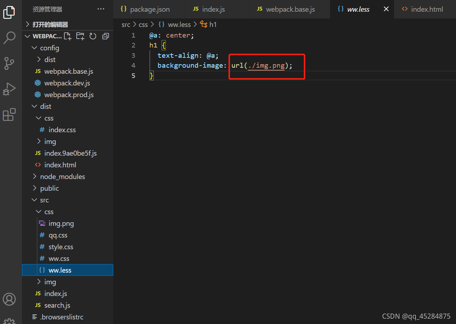Expand the dist folder inside config
The image size is (456, 324).
67,60
